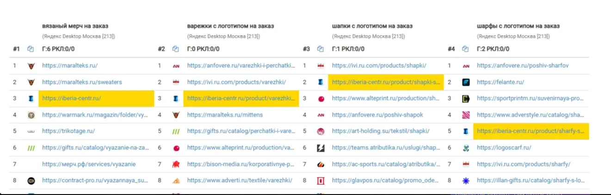
Task: Click favicon beside glavpos.ru link
Action: point(321,181)
